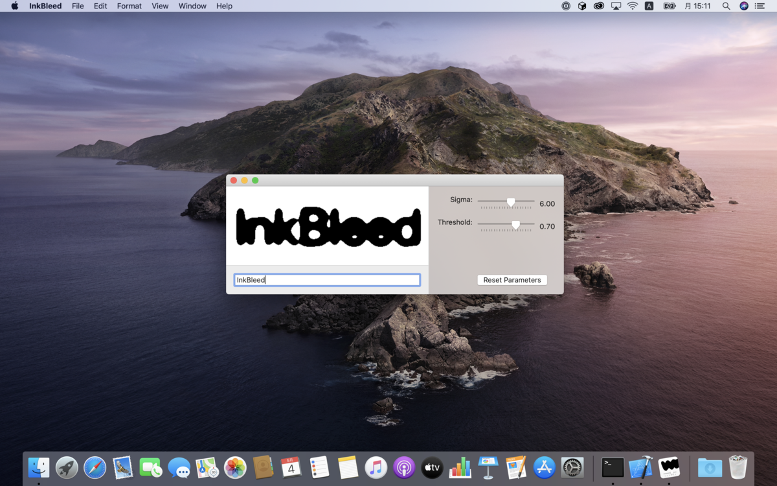Open Pages document icon in Dock
777x486 pixels.
[516, 467]
